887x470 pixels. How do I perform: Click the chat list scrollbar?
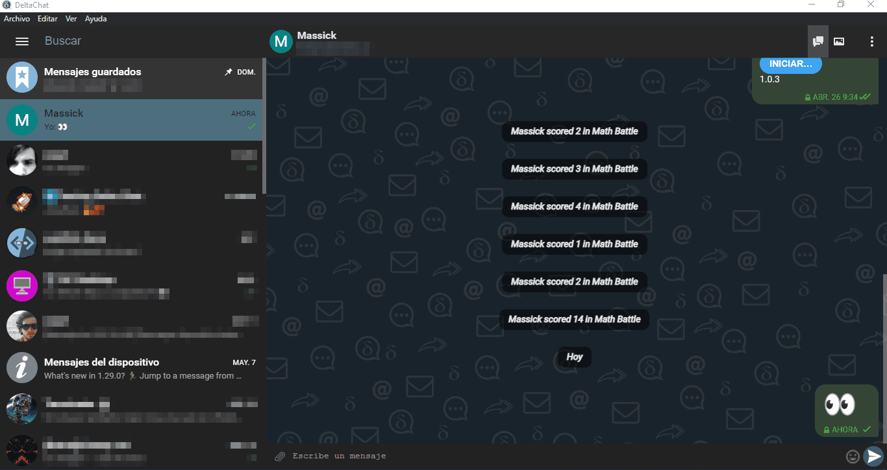point(264,130)
